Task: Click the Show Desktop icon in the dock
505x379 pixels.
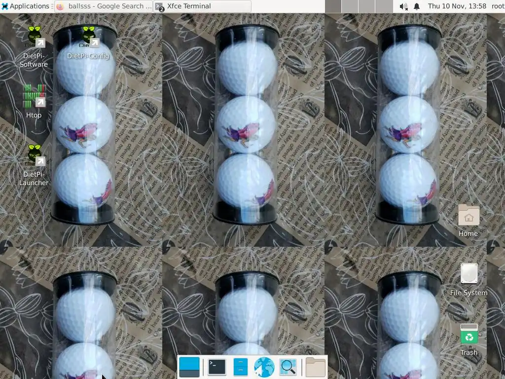Action: 189,367
